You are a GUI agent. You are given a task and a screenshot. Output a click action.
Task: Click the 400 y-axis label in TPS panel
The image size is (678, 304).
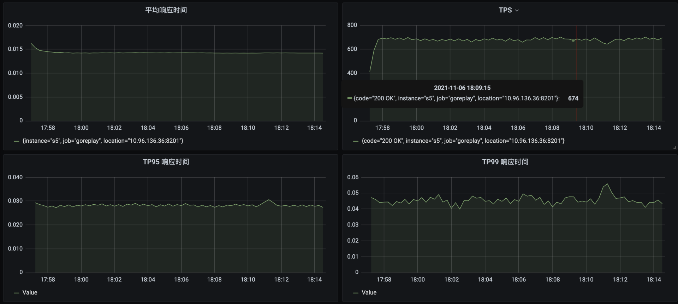(x=352, y=73)
